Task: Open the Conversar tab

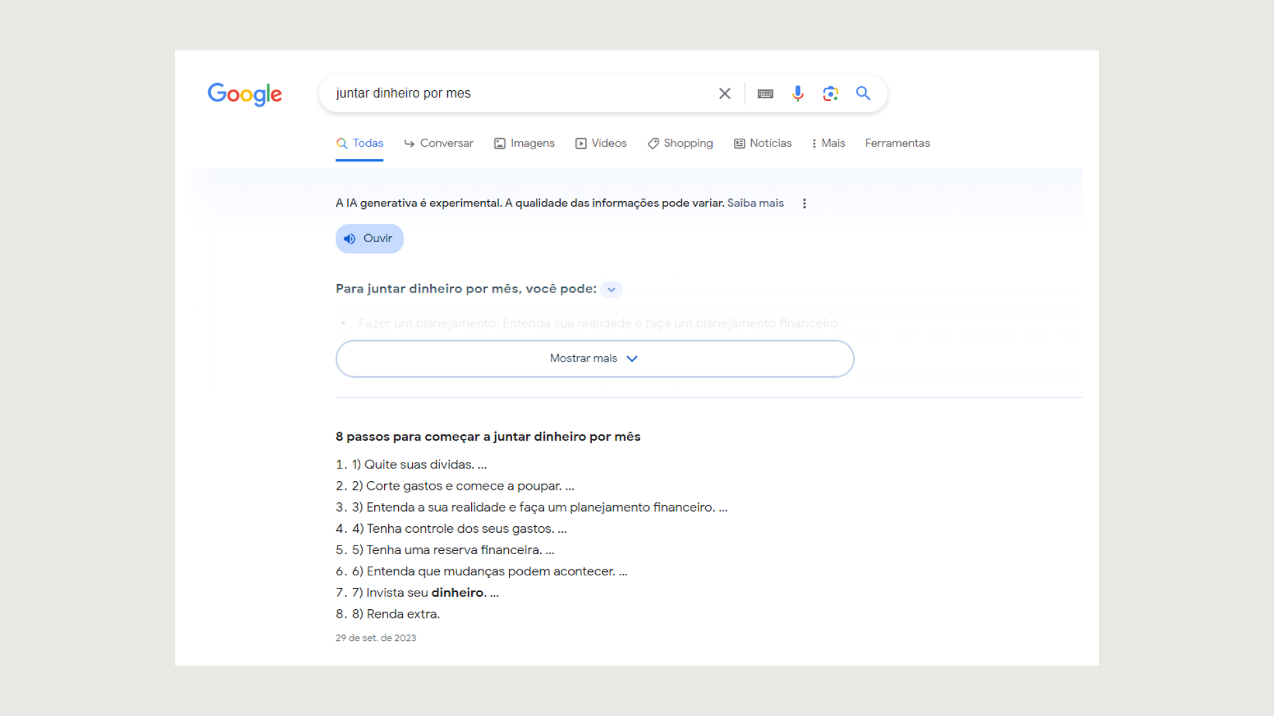Action: [x=439, y=143]
